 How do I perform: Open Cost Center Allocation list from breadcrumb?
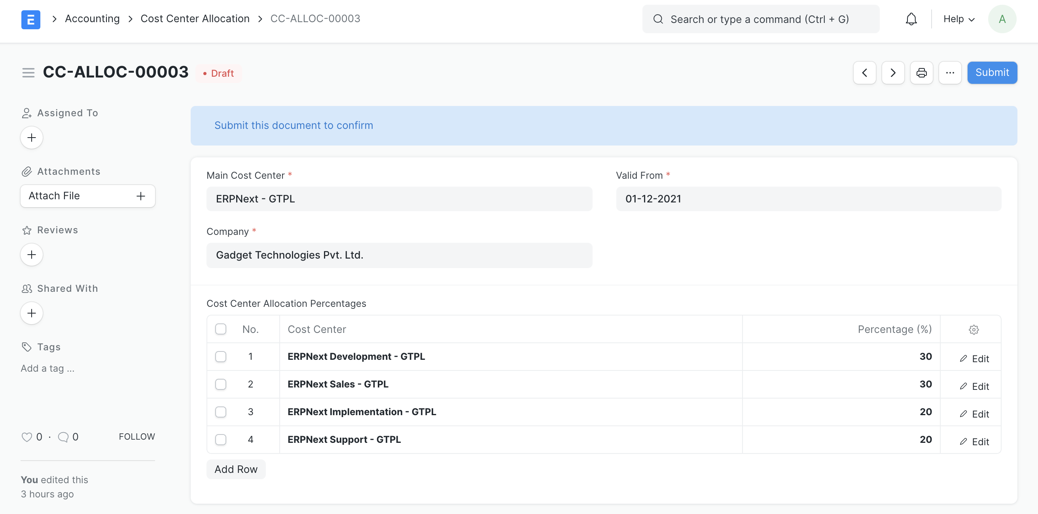(195, 19)
